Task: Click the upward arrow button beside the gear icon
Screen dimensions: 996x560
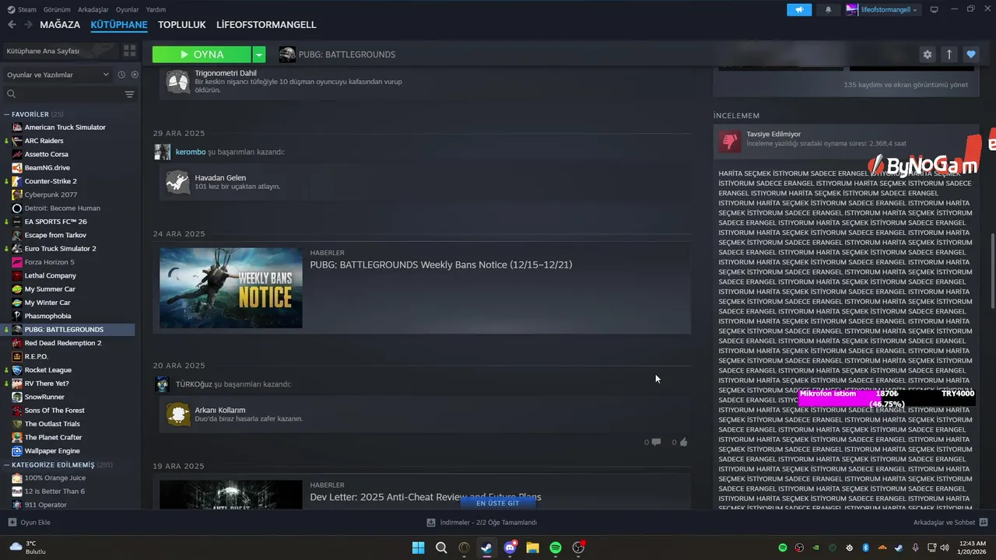Action: point(949,54)
